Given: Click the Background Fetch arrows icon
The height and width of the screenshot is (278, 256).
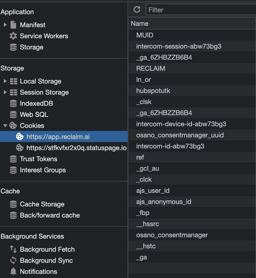Looking at the screenshot, I should [x=13, y=249].
